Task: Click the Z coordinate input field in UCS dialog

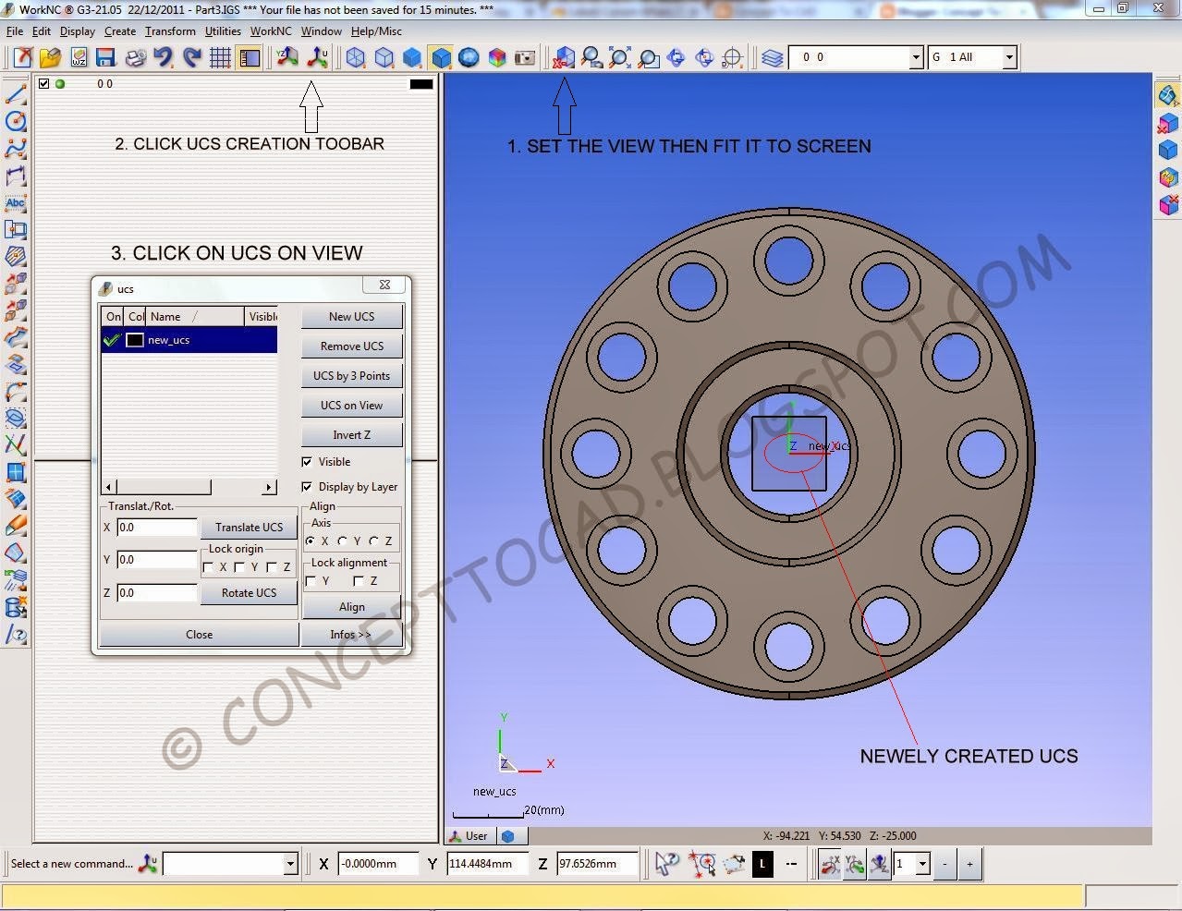Action: click(155, 592)
